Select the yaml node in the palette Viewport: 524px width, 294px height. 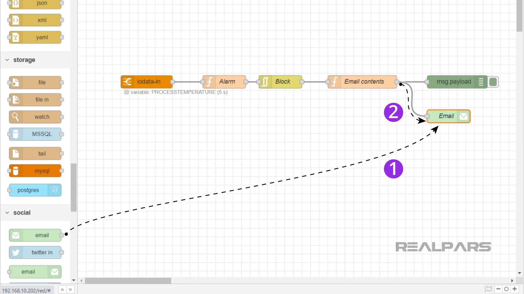click(x=35, y=37)
